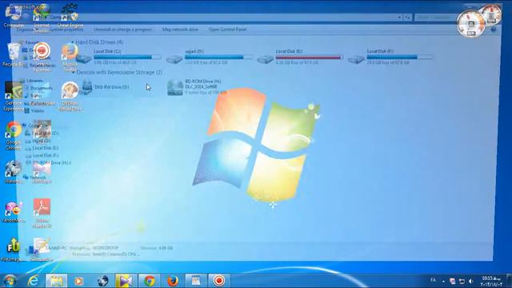Click Local Disk (F:) in navigation pane
Viewport: 512px width, 288px height.
[42, 155]
